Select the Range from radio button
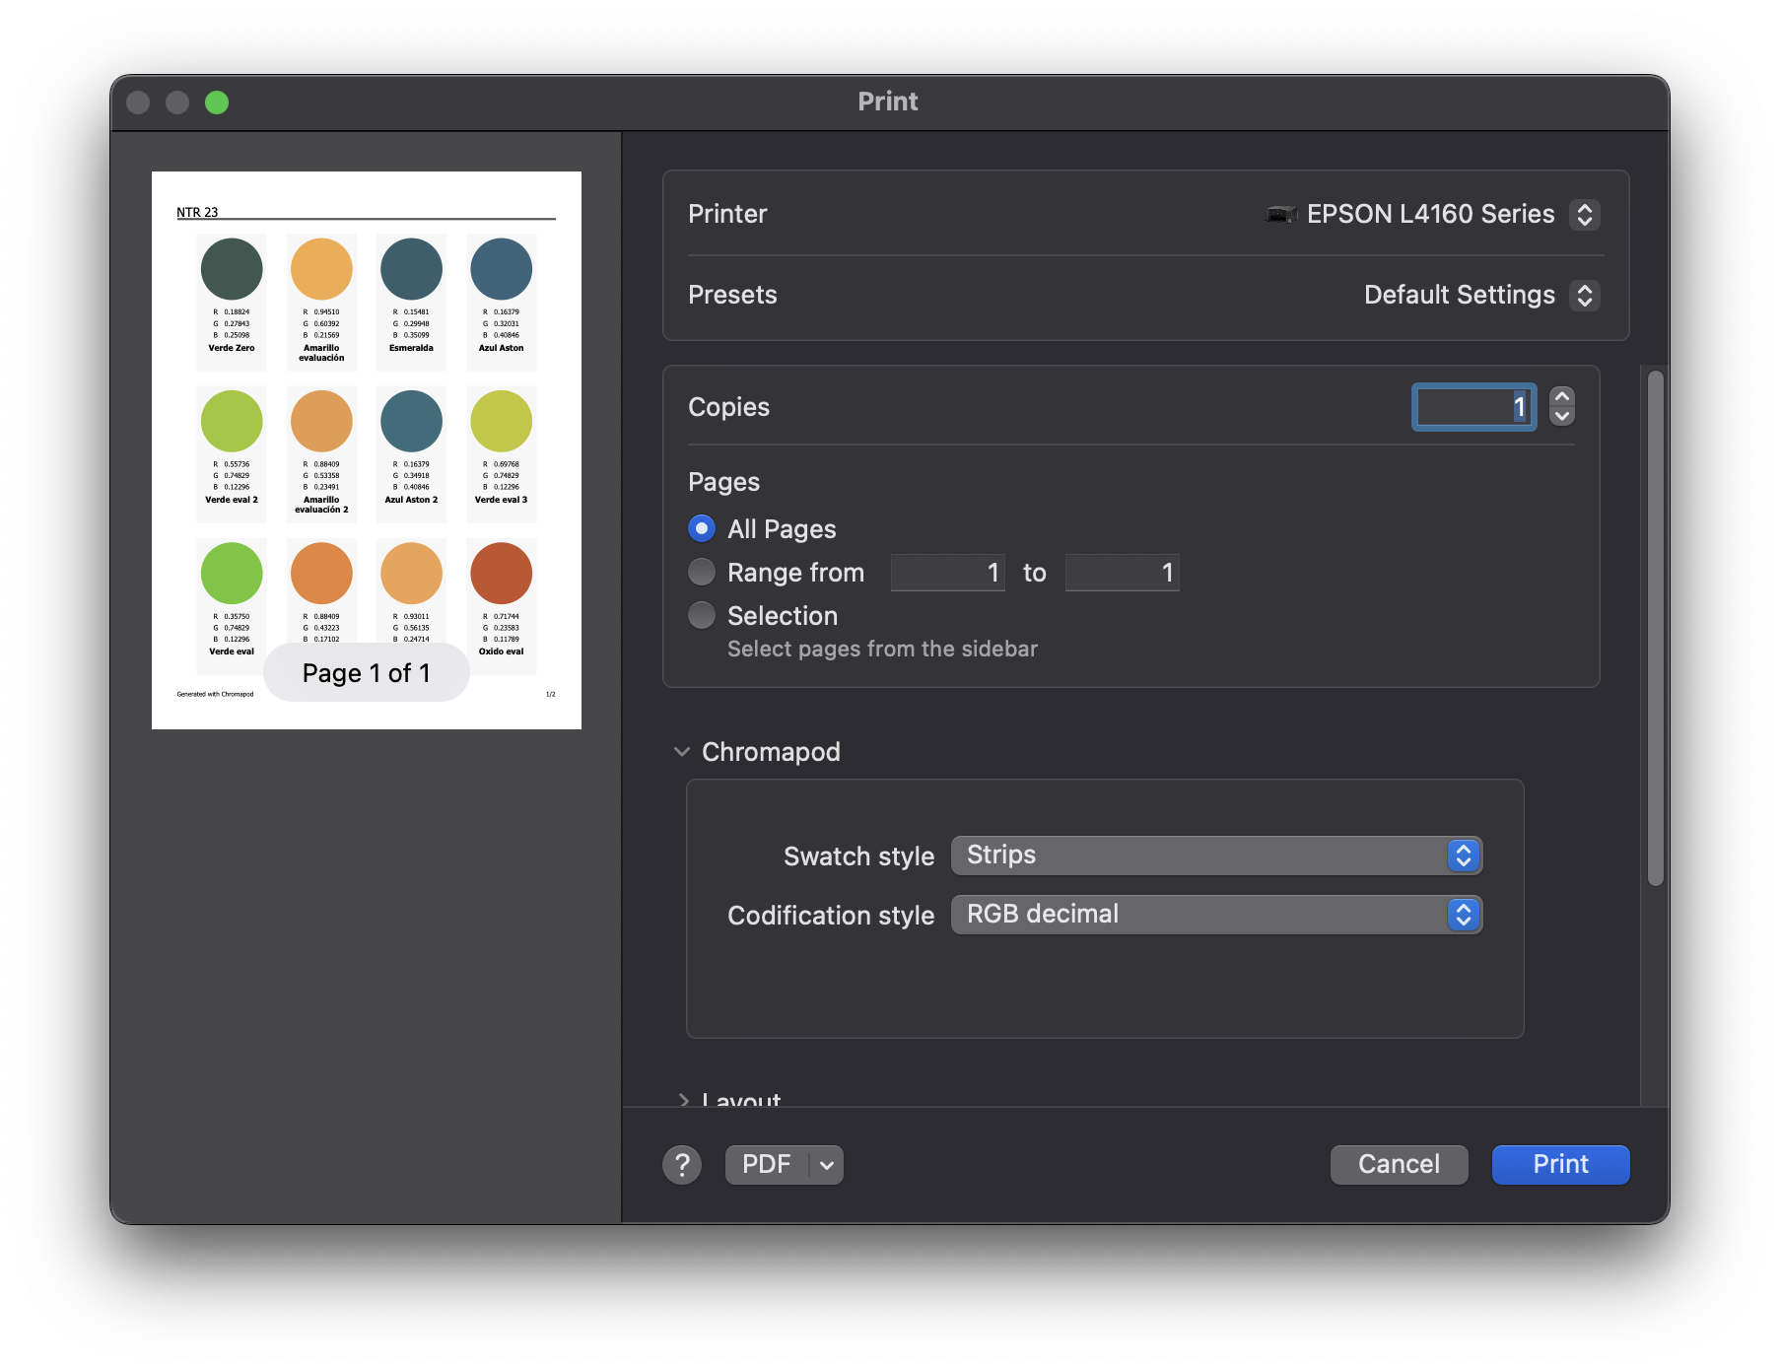 coord(702,573)
